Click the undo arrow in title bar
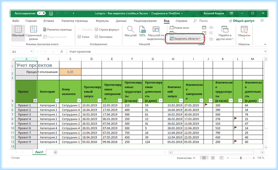Viewport: 278px width, 170px height. tap(57, 13)
